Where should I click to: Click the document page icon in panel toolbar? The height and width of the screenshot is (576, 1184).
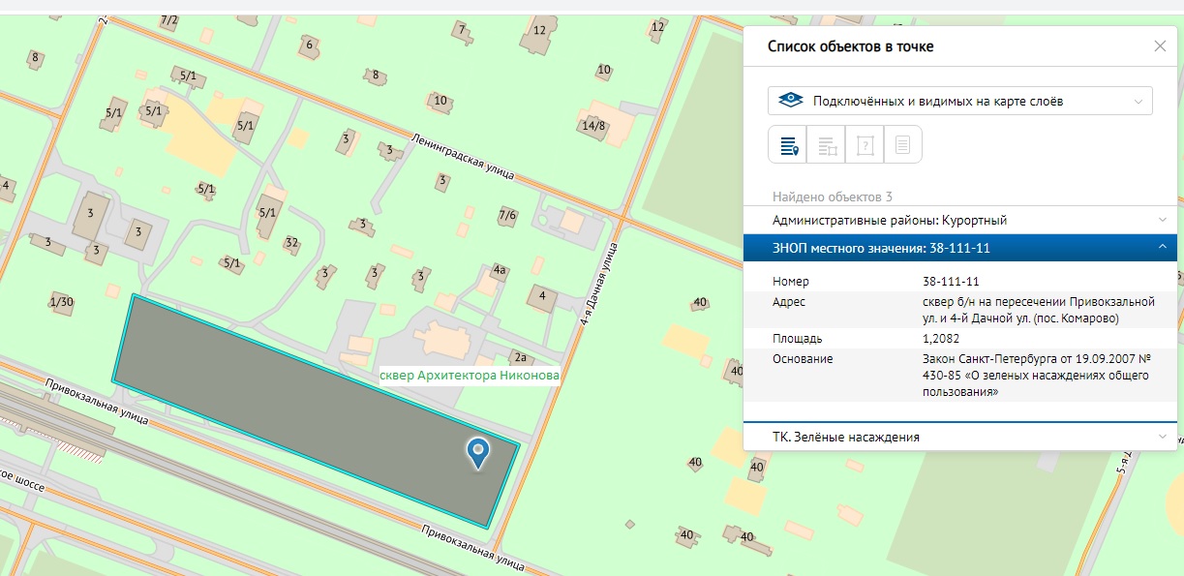point(902,145)
